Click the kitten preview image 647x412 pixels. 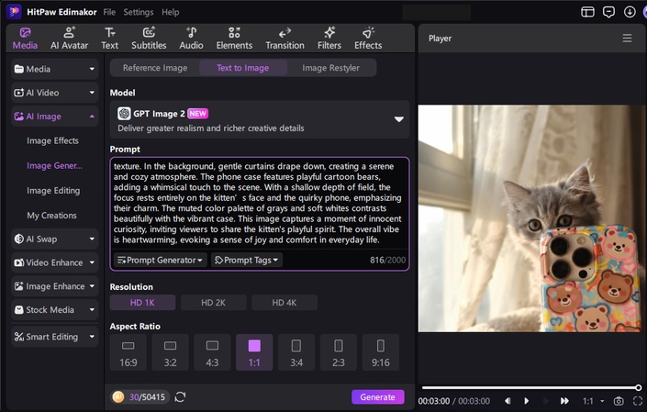[x=532, y=218]
